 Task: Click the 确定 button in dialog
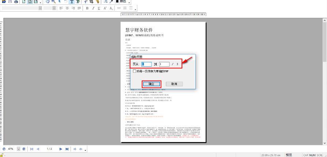click(151, 84)
